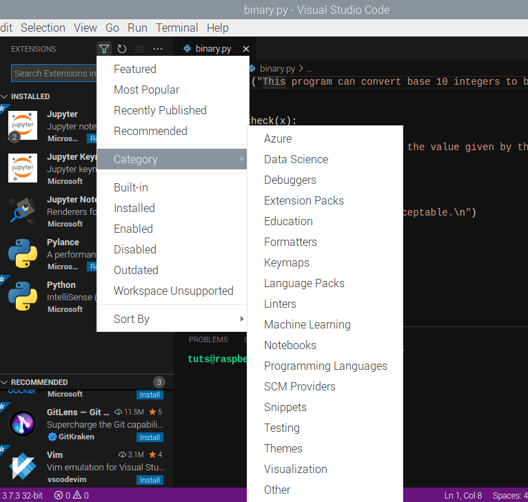Select the Python extension icon

[x=23, y=296]
